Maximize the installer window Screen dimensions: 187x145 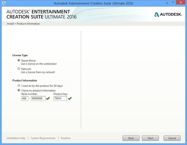pos(173,3)
